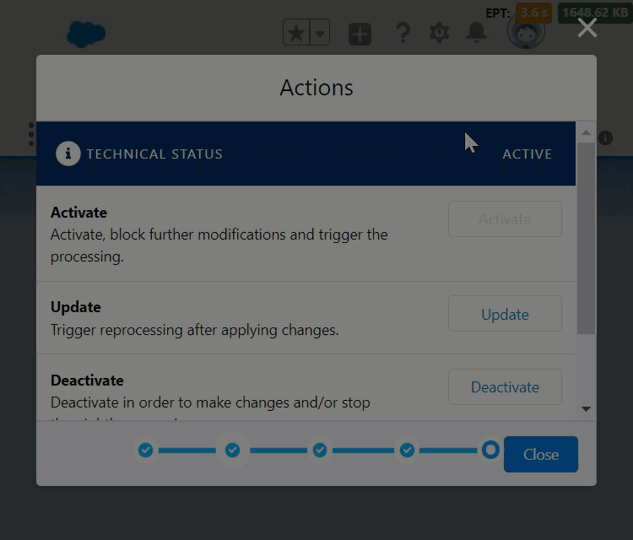Open the favorites list dropdown arrow
Screen dimensions: 633x540
click(x=320, y=34)
